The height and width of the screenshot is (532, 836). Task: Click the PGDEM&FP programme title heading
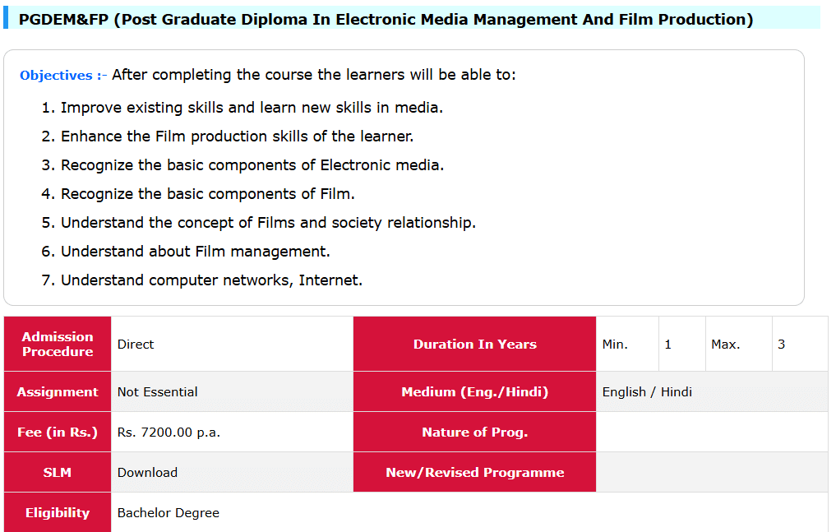[386, 19]
